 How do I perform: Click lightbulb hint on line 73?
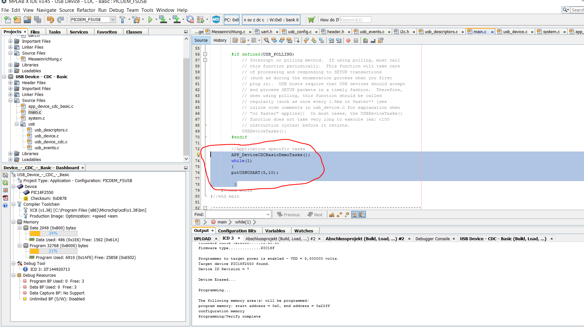pos(198,155)
